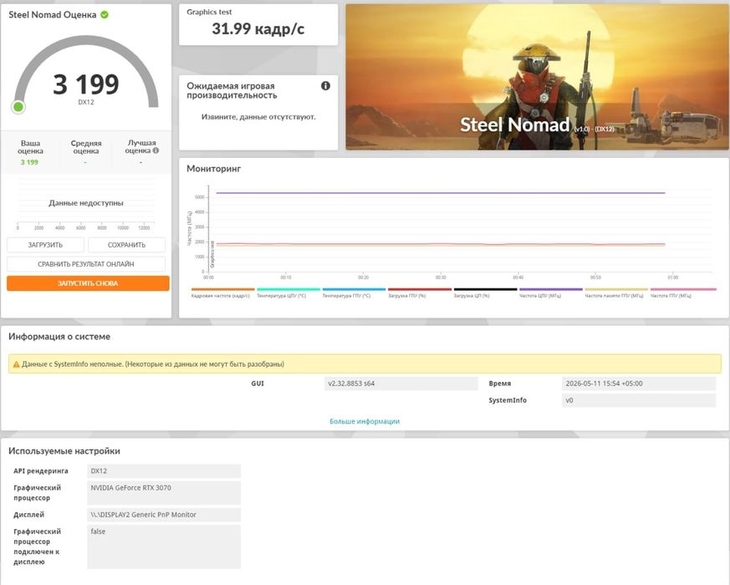Open the Больше информации link

tap(365, 421)
